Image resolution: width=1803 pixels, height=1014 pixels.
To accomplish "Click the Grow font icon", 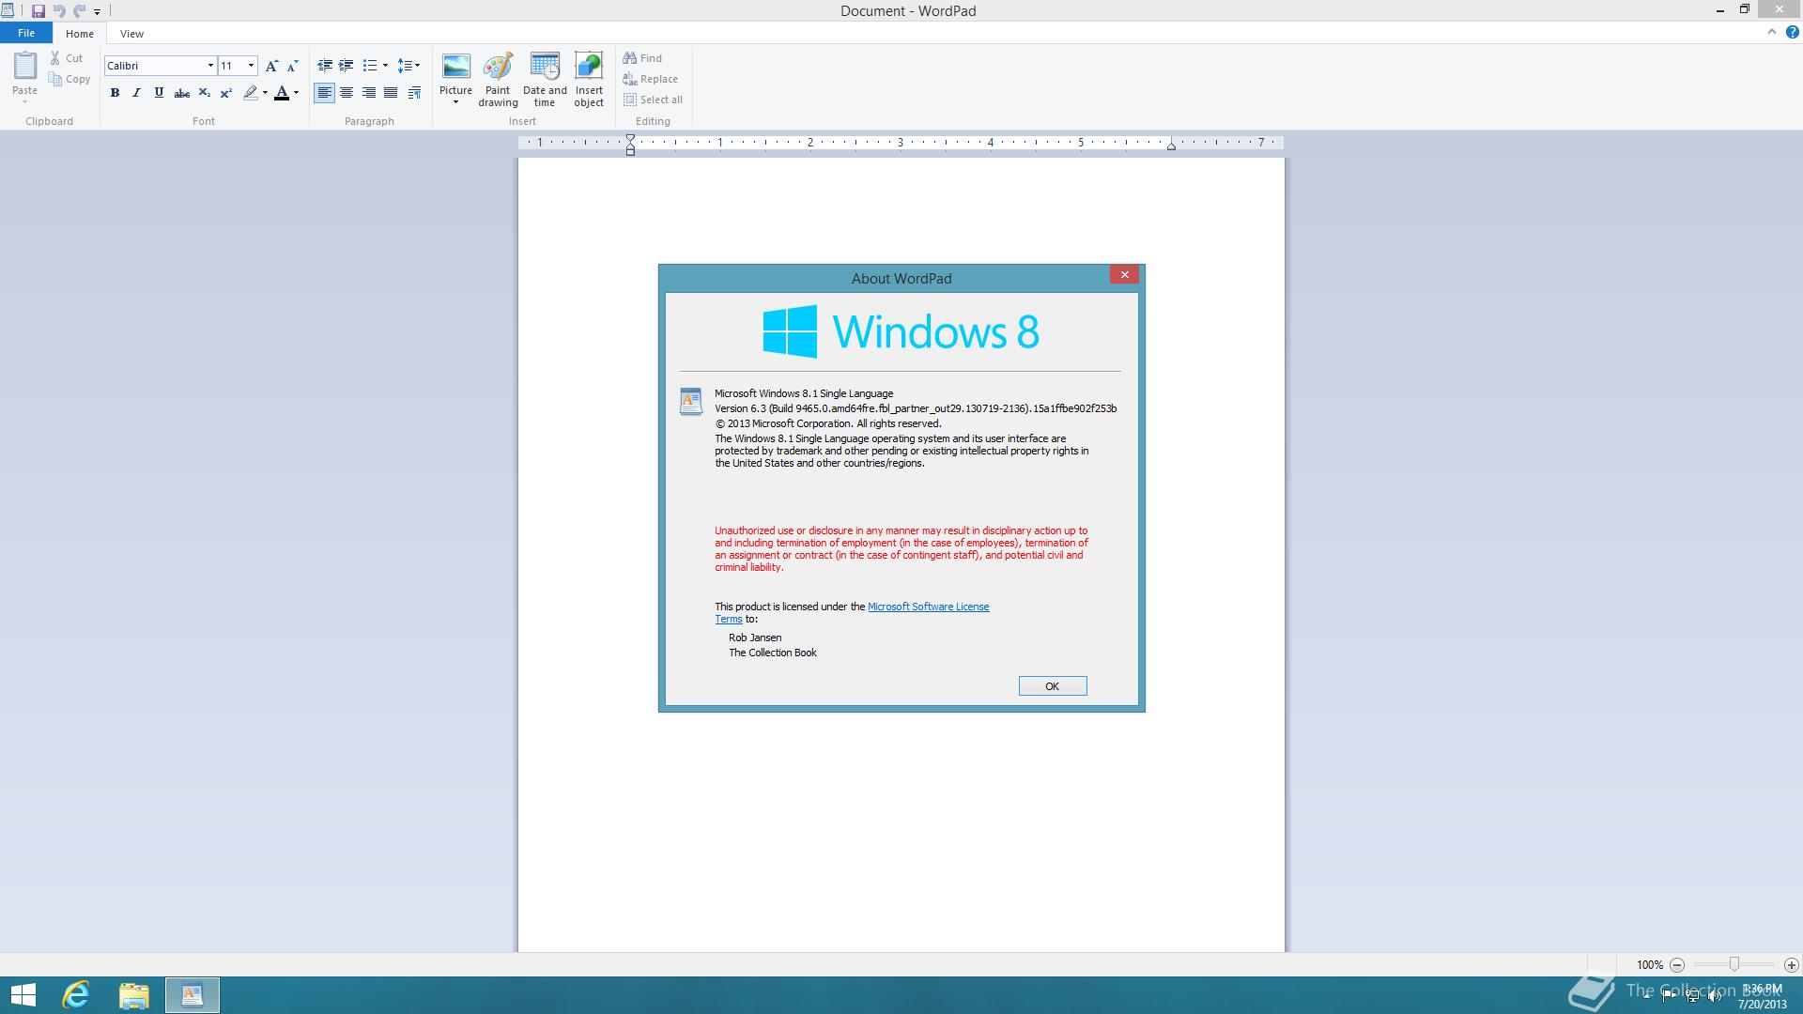I will (271, 66).
